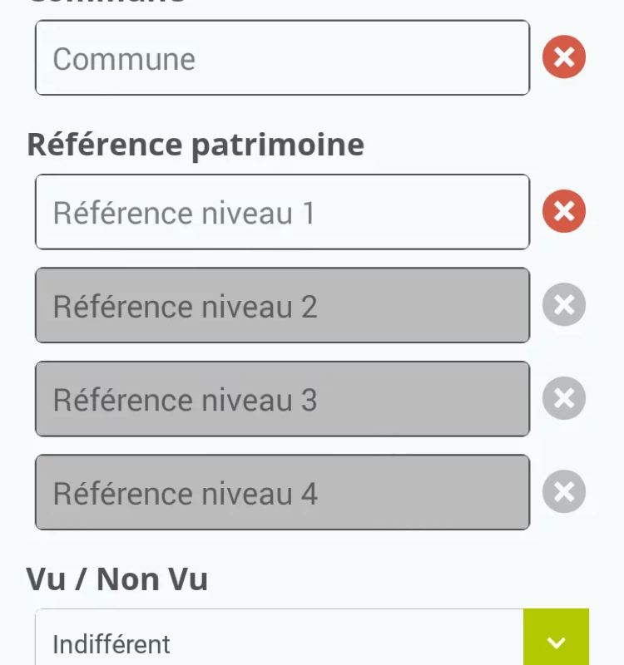
Task: Clear the Commune field with red X
Action: tap(564, 57)
